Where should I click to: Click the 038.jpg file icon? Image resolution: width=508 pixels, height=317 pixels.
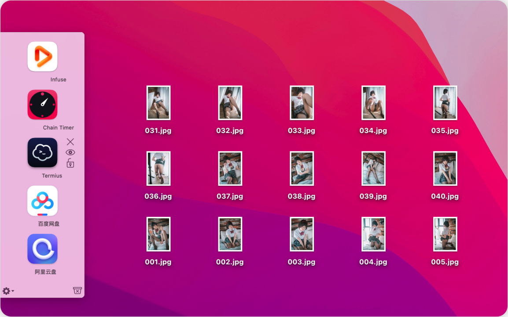click(x=302, y=169)
